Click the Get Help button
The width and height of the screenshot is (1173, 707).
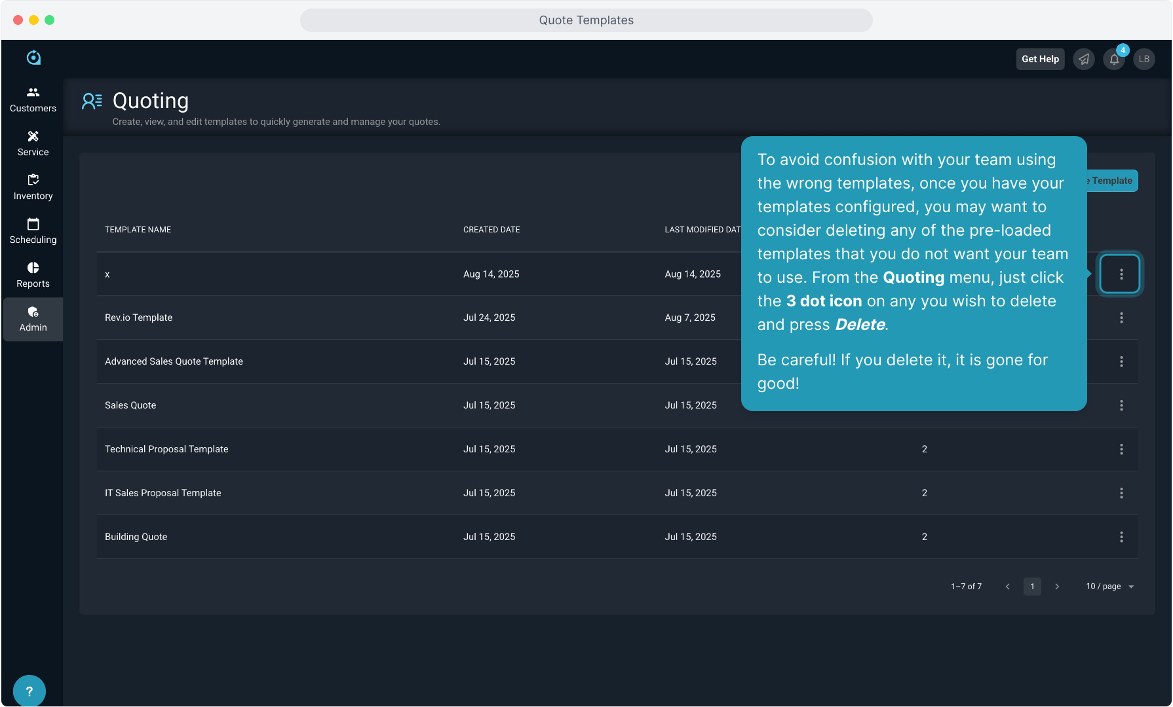pos(1040,59)
